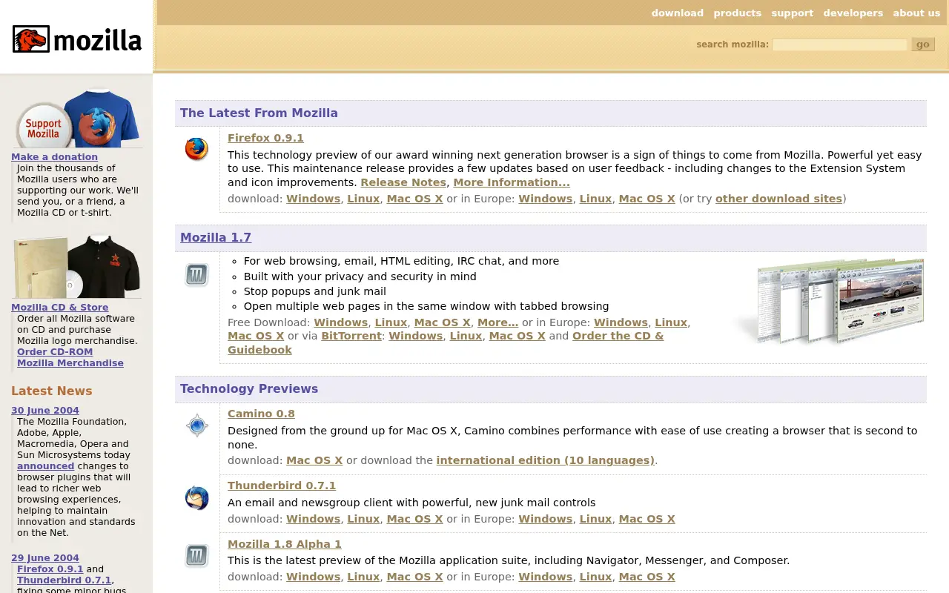Open the 30 June 2004 news link

coord(45,410)
